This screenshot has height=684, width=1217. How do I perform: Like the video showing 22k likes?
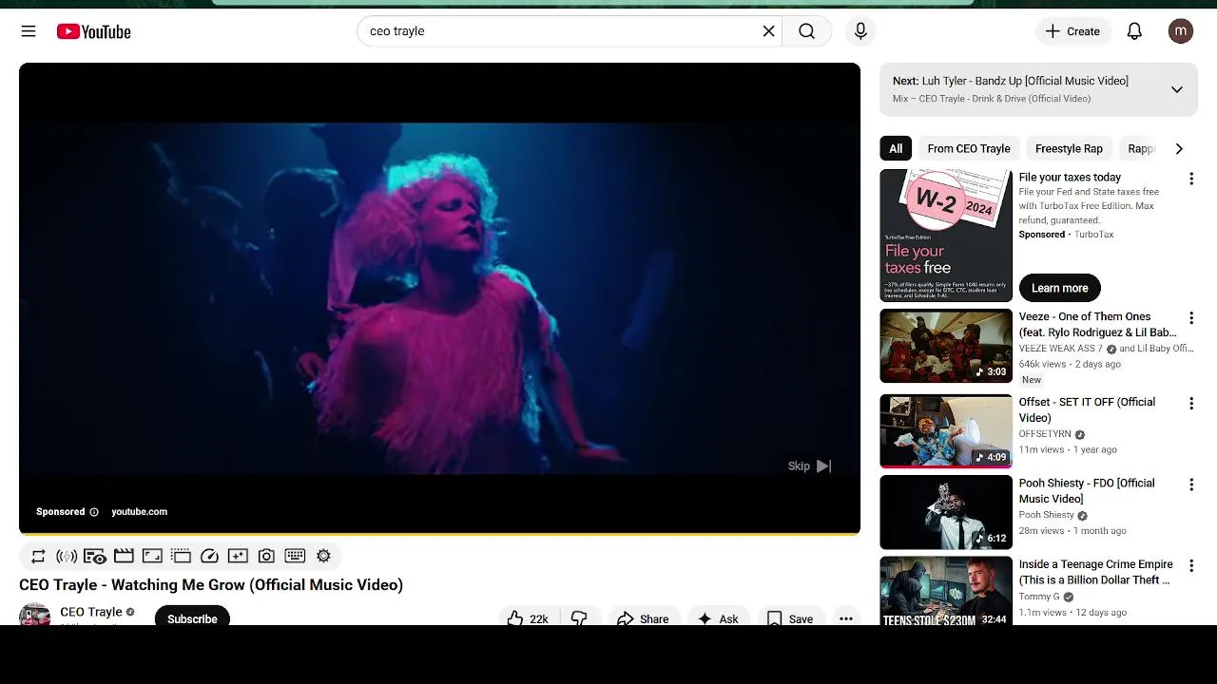[528, 617]
